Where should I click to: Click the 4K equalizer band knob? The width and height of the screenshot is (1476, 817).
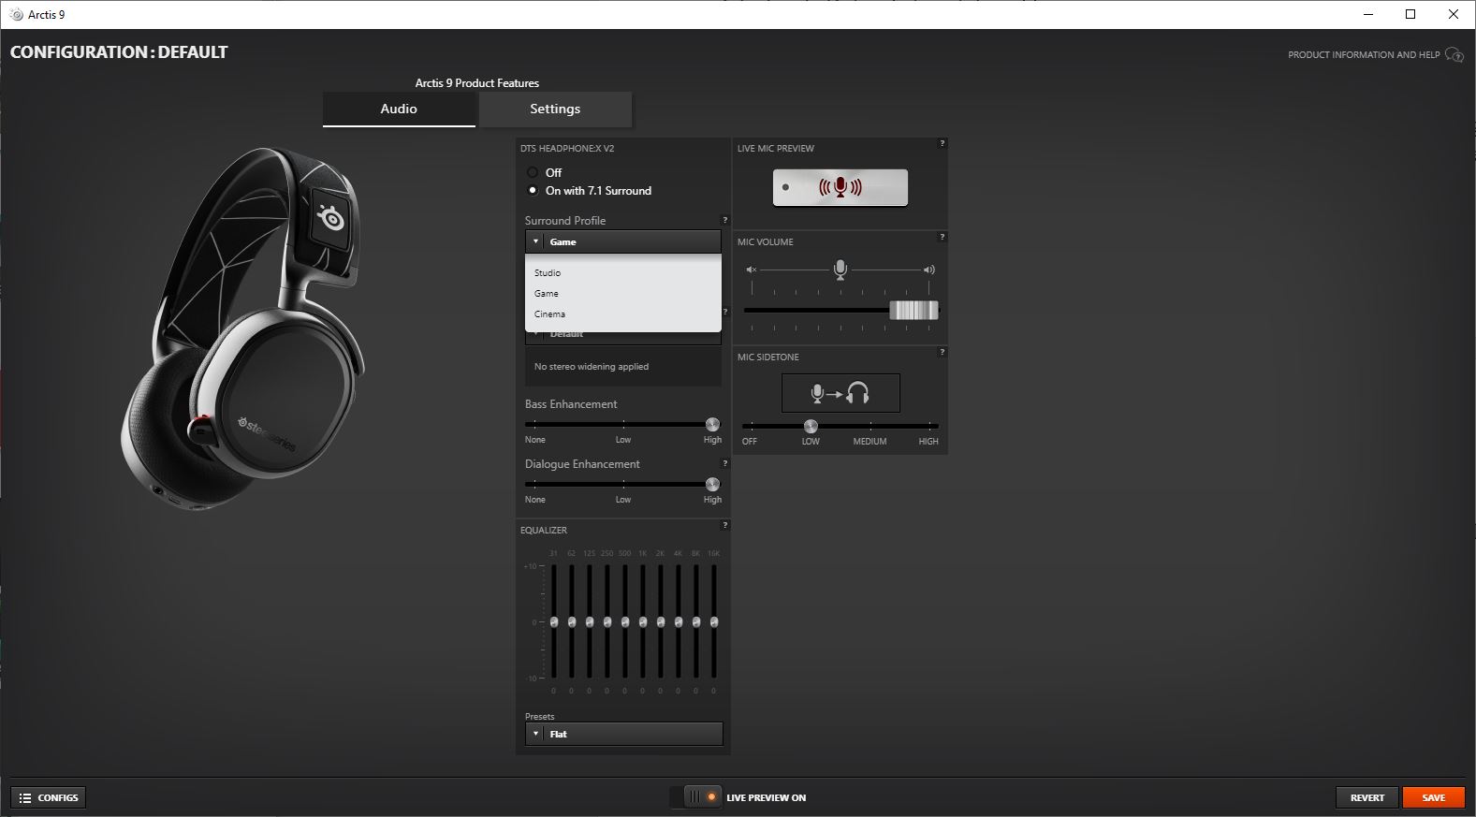[679, 621]
